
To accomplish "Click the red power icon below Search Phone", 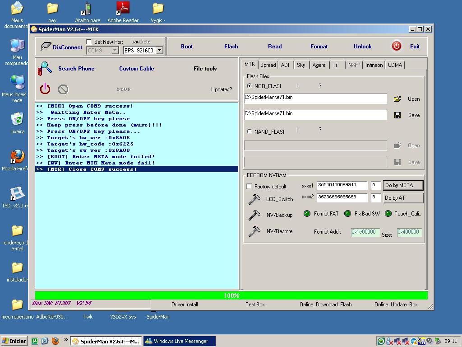I will pyautogui.click(x=45, y=89).
